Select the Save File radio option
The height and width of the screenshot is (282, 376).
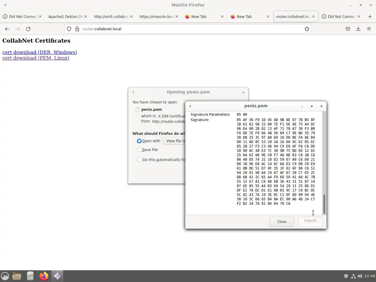tap(139, 150)
